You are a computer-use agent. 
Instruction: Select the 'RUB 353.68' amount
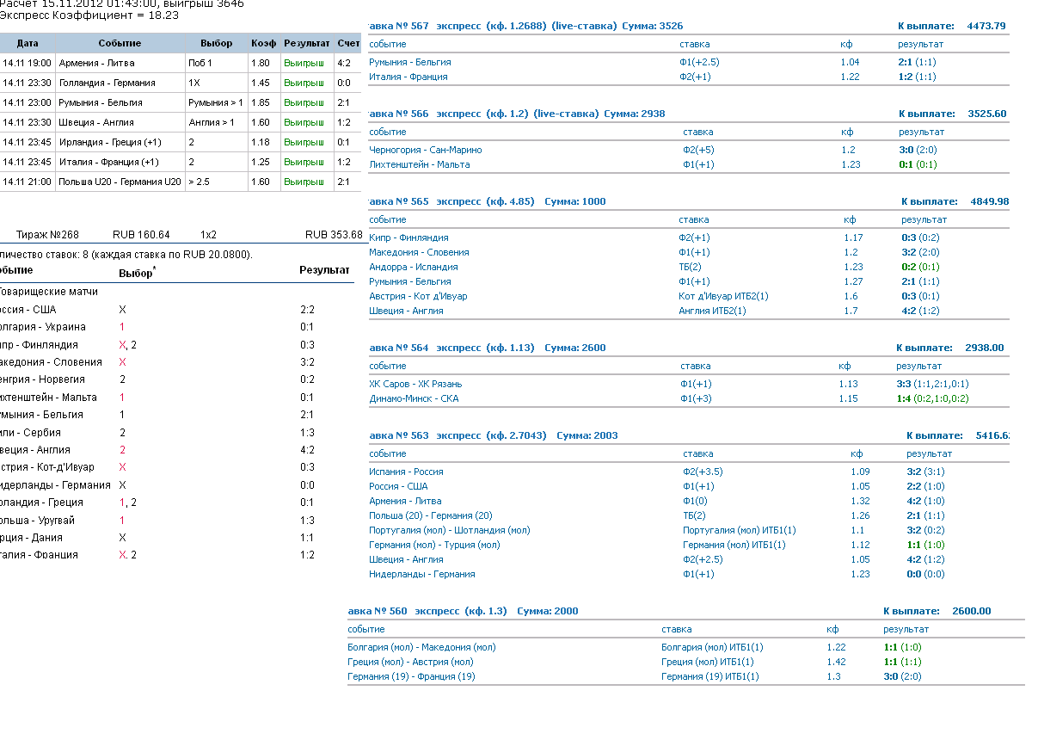point(334,235)
